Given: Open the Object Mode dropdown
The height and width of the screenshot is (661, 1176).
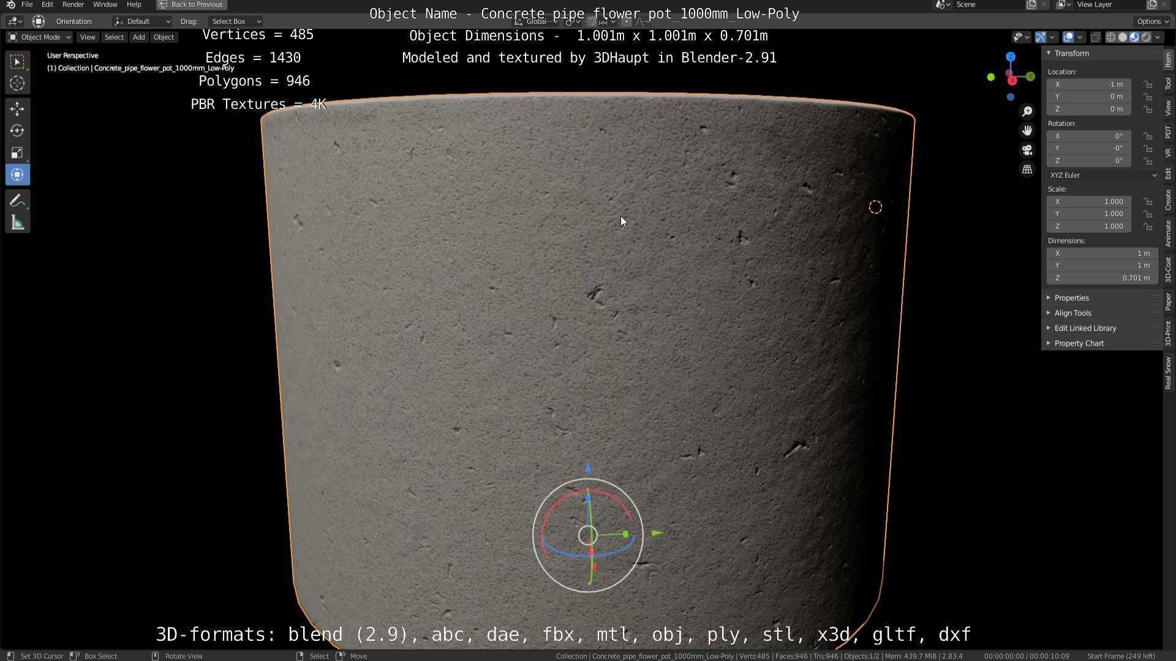Looking at the screenshot, I should click(39, 37).
